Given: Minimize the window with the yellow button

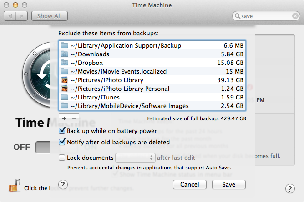Looking at the screenshot, I should click(15, 5).
